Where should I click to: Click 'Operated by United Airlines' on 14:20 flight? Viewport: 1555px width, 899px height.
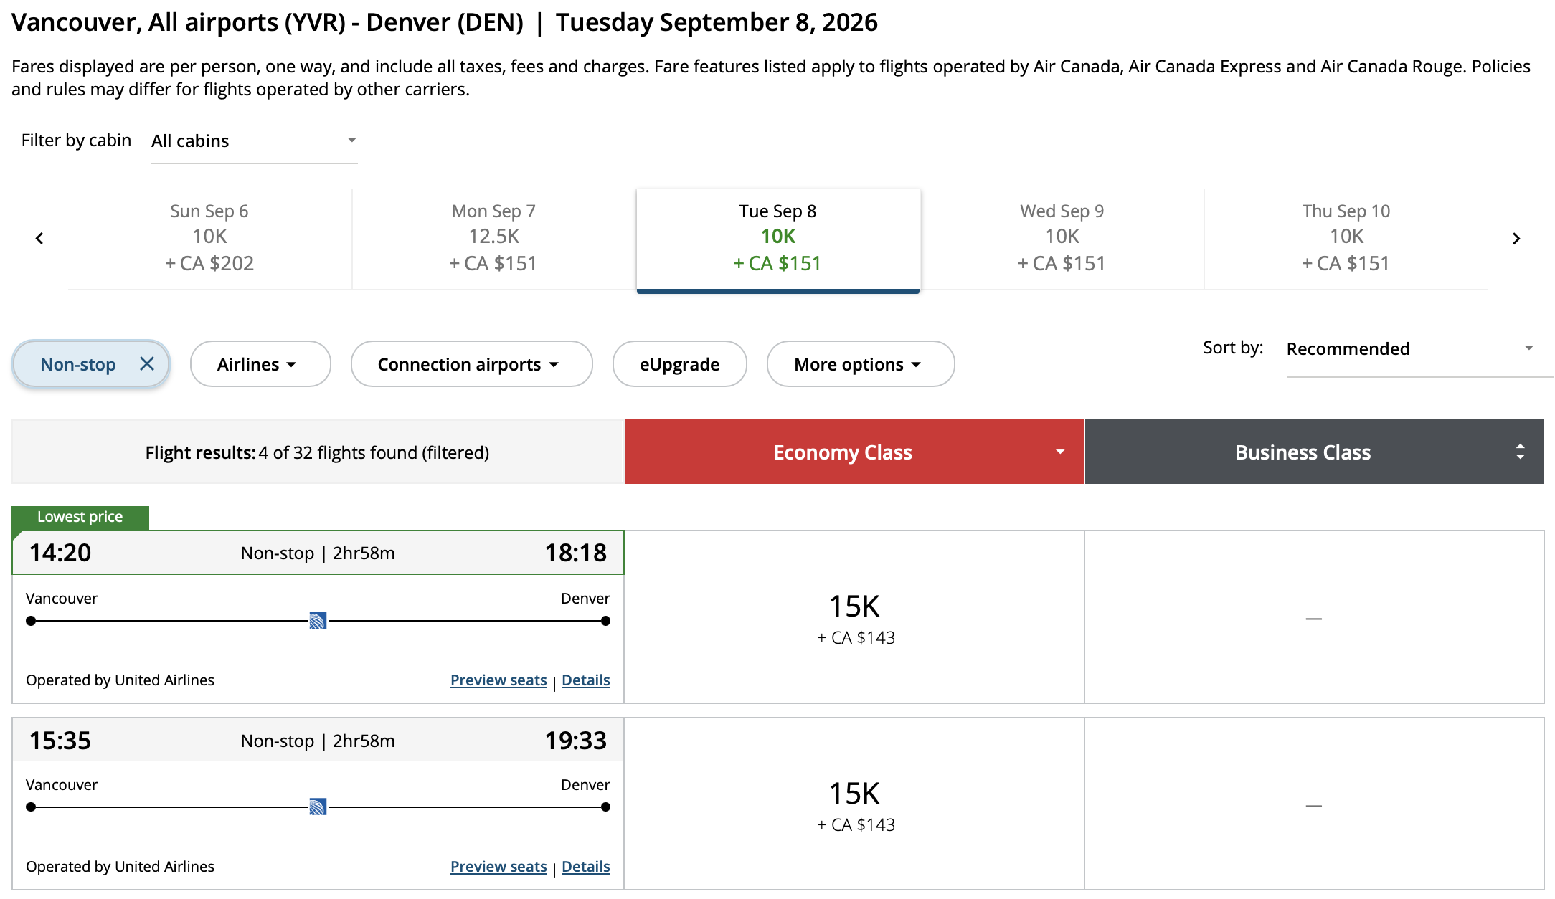pyautogui.click(x=120, y=680)
